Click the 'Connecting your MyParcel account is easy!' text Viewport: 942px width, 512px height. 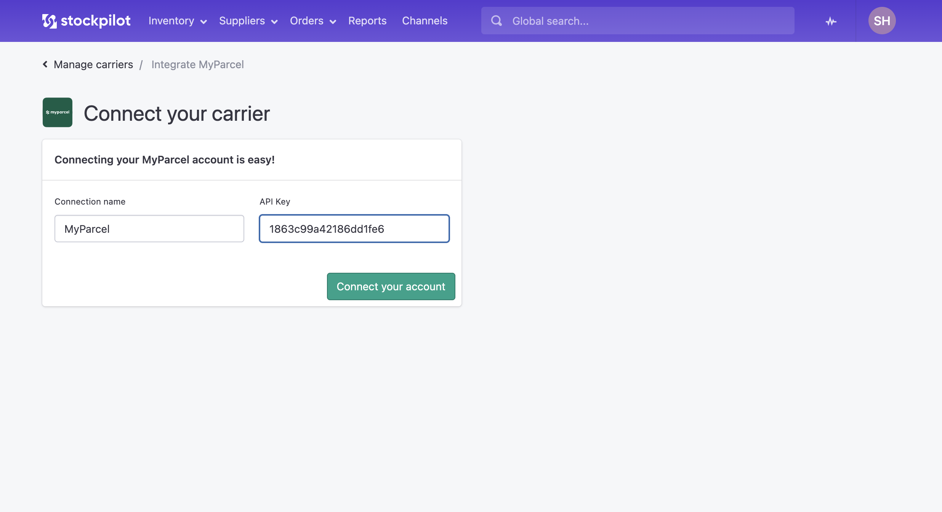[x=165, y=160]
